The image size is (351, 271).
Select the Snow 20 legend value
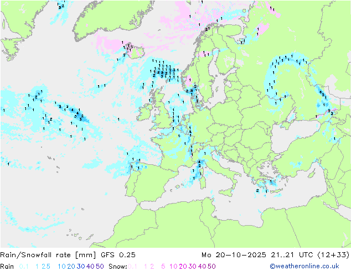[183, 267]
